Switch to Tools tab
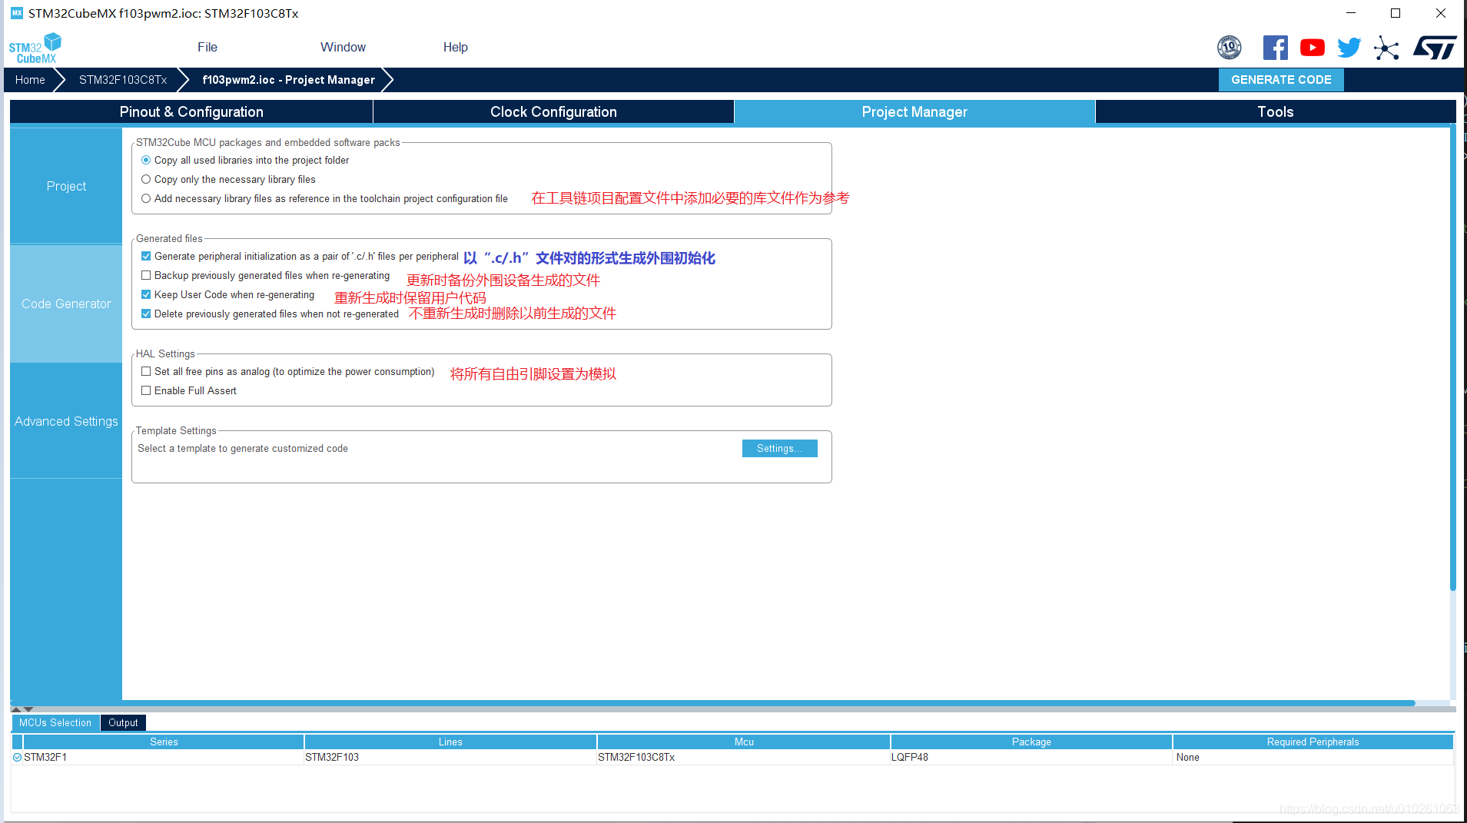 [1276, 111]
